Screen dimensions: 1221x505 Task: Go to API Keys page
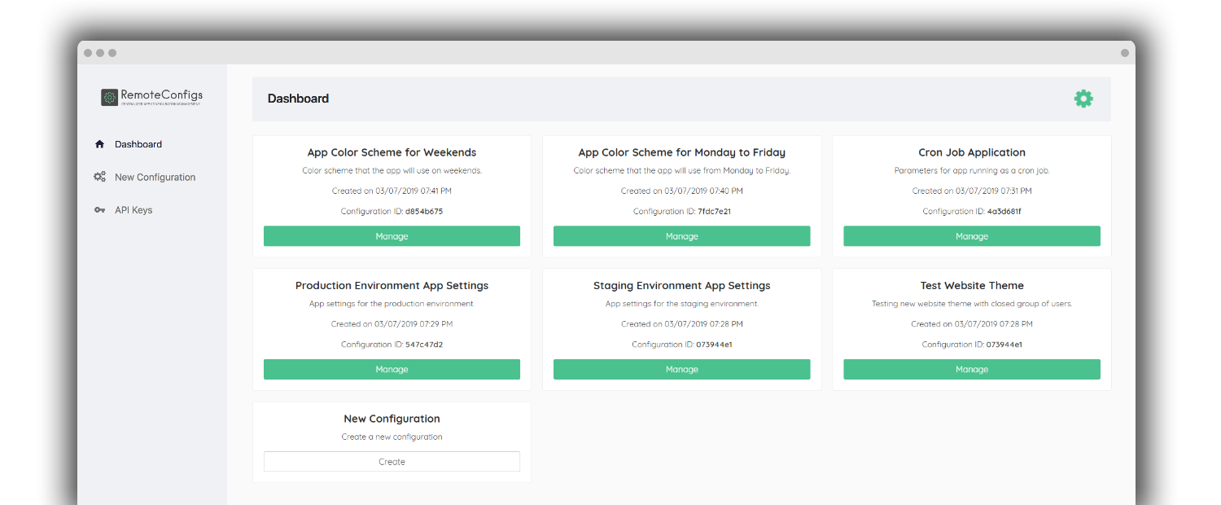(133, 210)
